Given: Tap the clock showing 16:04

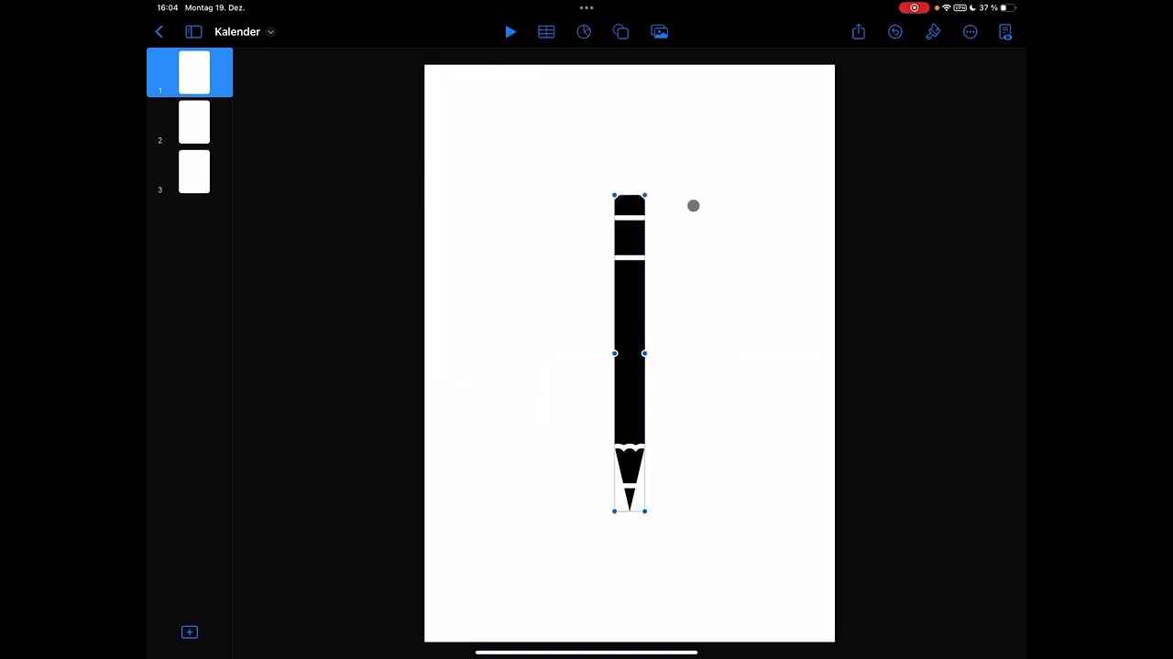Looking at the screenshot, I should pos(168,8).
